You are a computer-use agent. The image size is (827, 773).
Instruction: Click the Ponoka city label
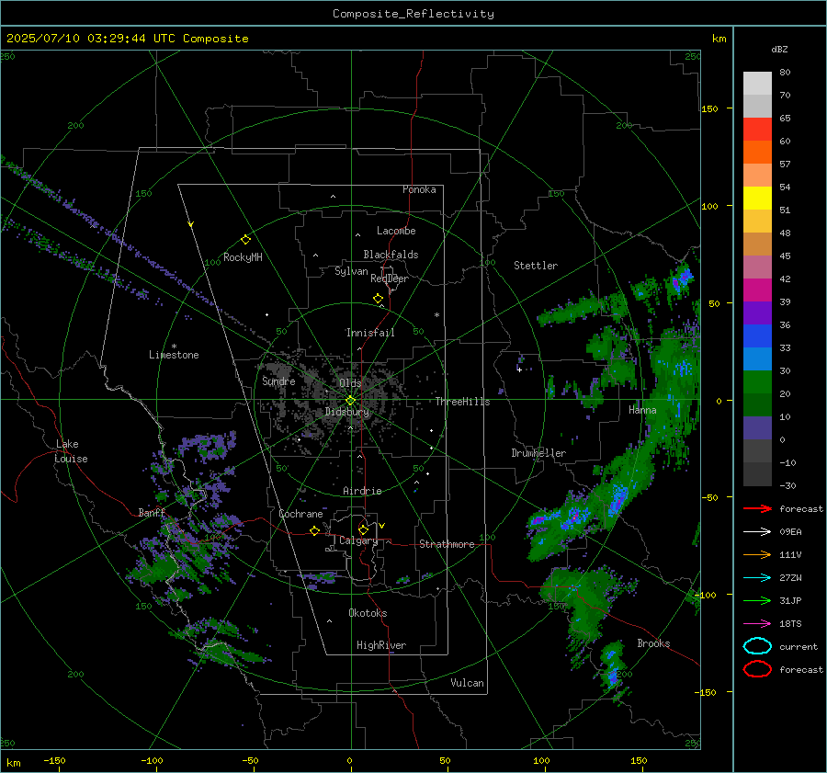pos(419,189)
